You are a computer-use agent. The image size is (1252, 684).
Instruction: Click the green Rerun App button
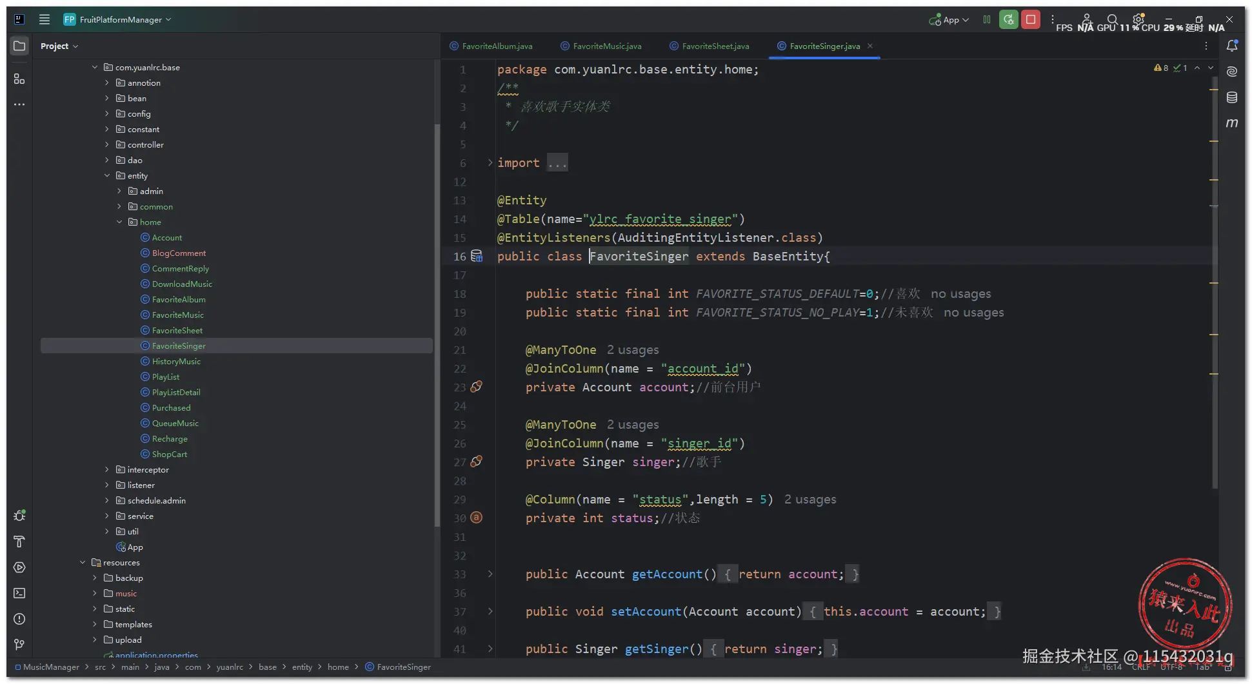tap(1009, 19)
